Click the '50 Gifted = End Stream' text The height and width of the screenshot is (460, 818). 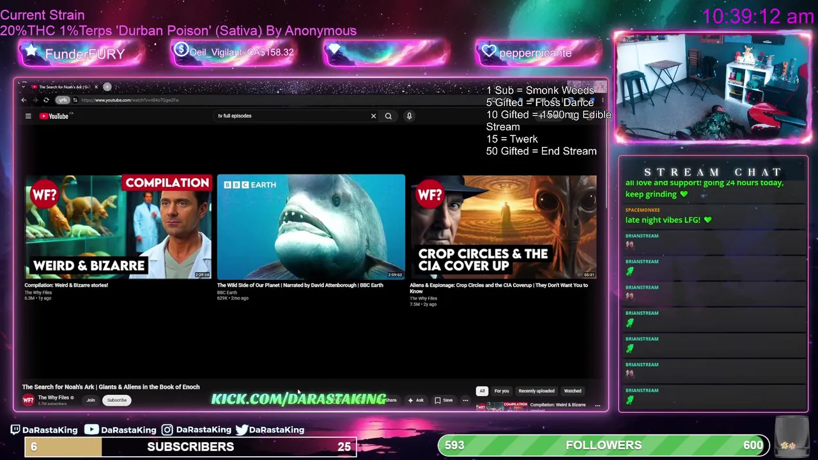pyautogui.click(x=541, y=151)
